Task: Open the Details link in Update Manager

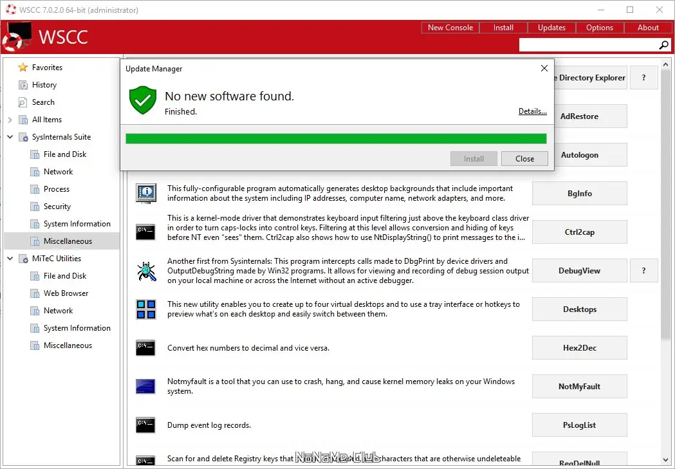Action: pos(532,111)
